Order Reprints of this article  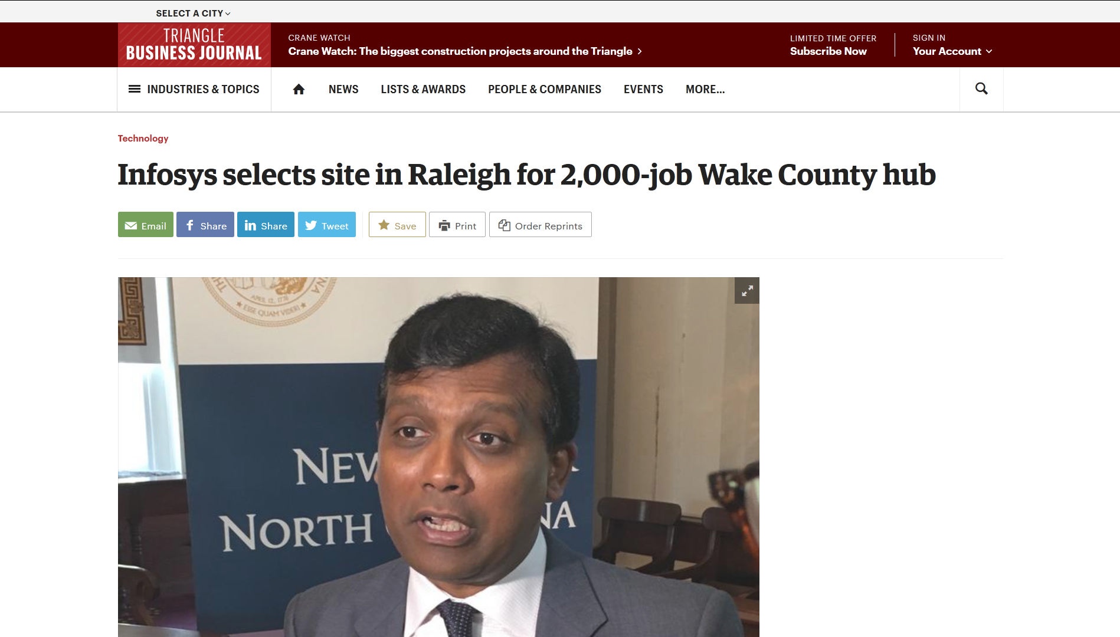(541, 225)
